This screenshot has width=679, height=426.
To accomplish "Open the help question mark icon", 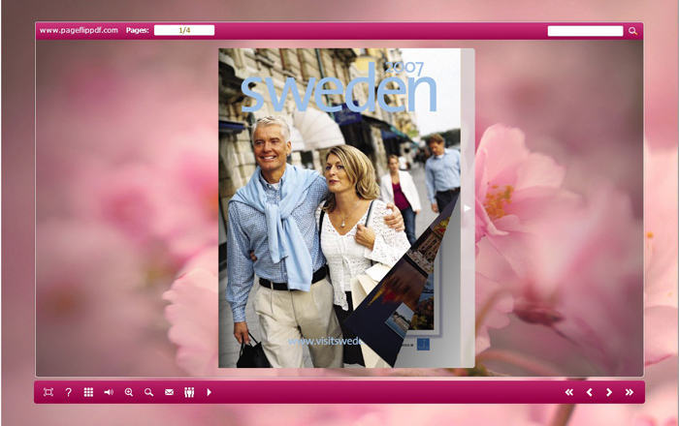I will [x=69, y=392].
